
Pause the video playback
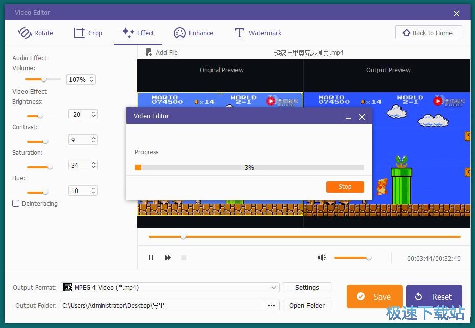[151, 258]
